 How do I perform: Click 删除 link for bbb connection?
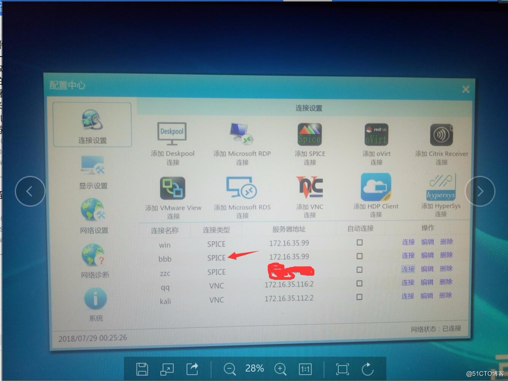446,255
